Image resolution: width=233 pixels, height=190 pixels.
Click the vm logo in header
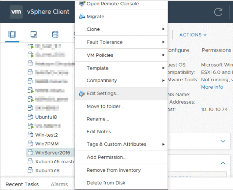click(x=16, y=12)
